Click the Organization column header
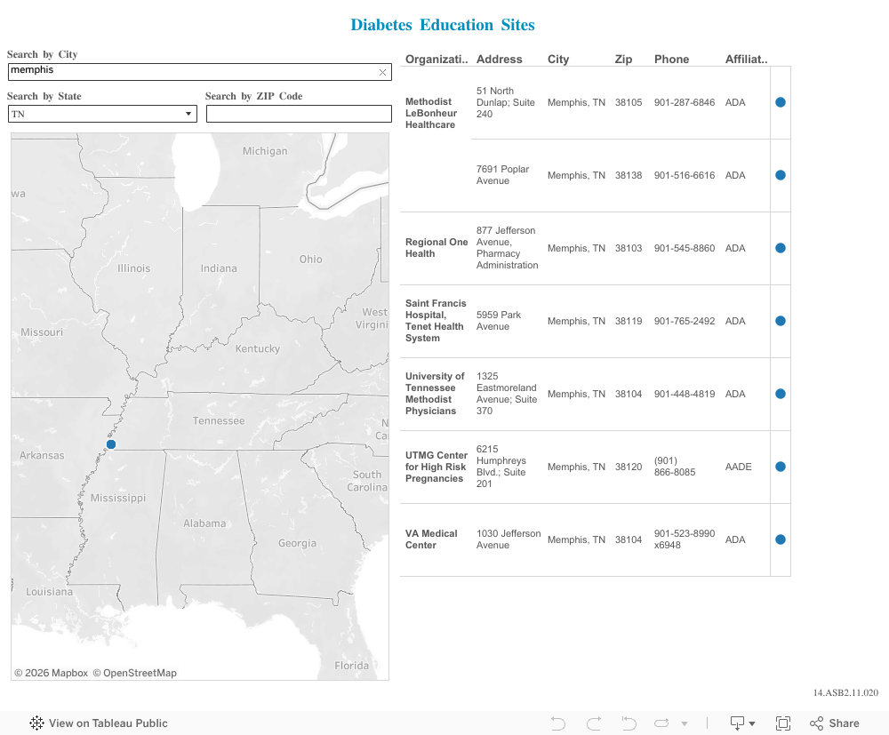This screenshot has height=735, width=889. click(x=436, y=60)
